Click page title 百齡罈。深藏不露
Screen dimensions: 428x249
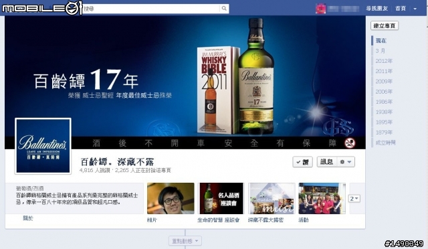tap(118, 161)
